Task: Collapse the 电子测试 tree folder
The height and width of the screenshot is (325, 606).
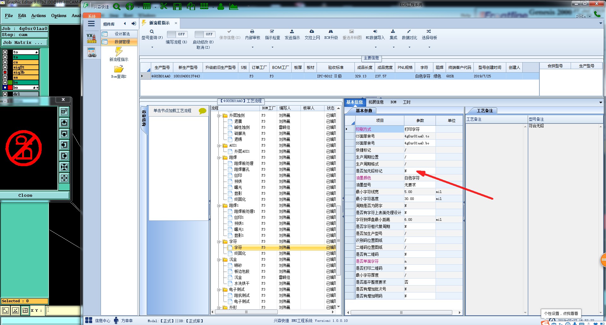Action: click(218, 290)
